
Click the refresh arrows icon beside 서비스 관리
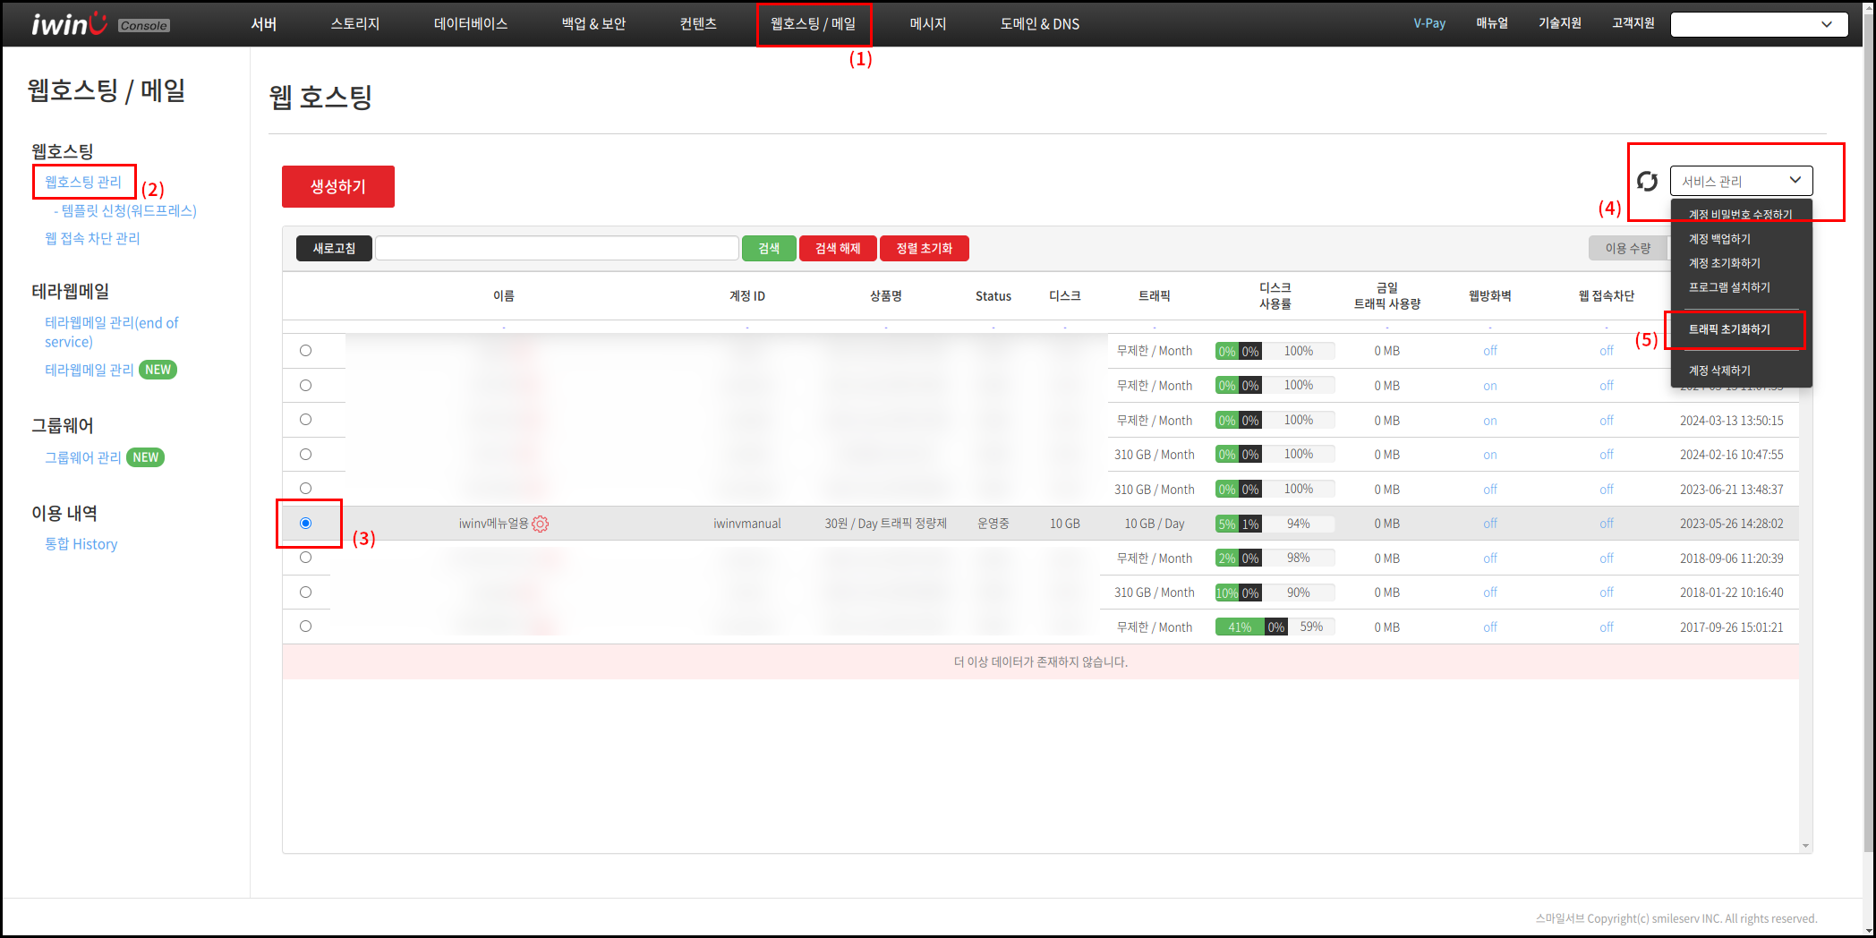point(1648,182)
